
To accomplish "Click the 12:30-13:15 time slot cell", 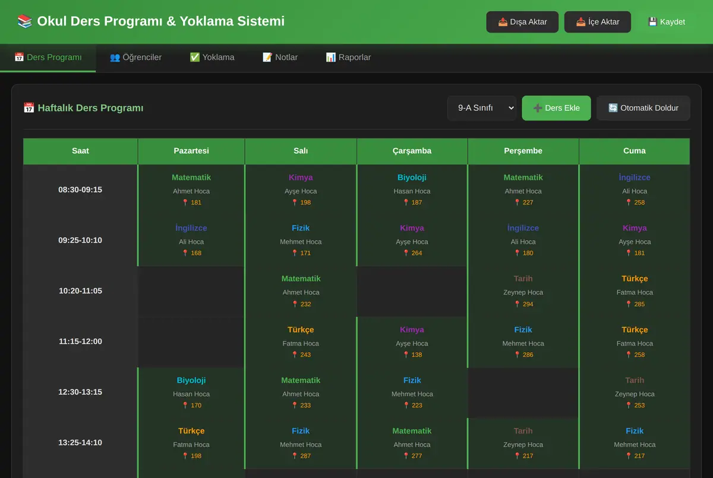I will [80, 392].
